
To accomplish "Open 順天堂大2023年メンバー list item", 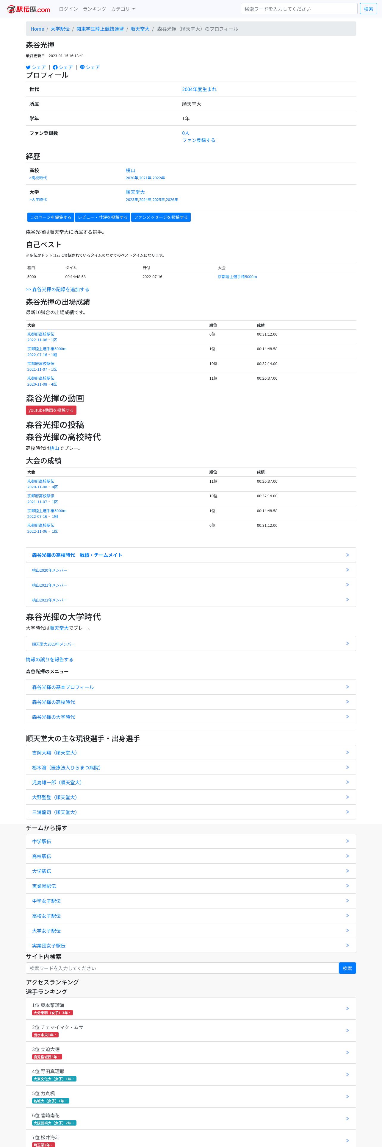I will tap(191, 644).
